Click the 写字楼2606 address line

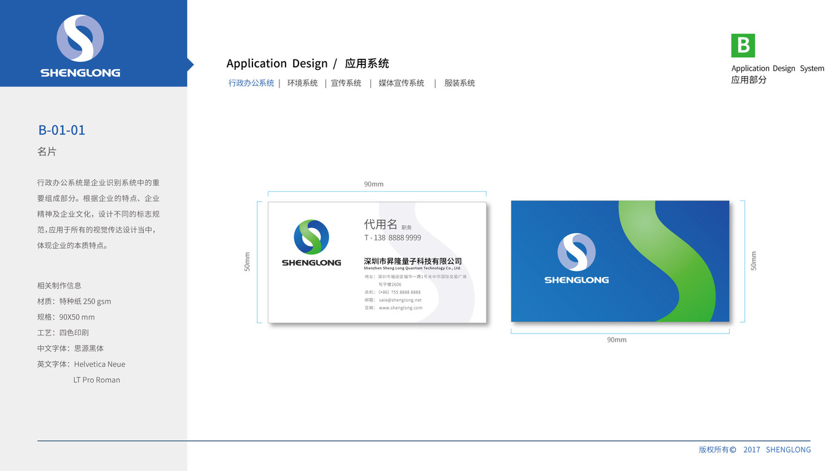390,285
